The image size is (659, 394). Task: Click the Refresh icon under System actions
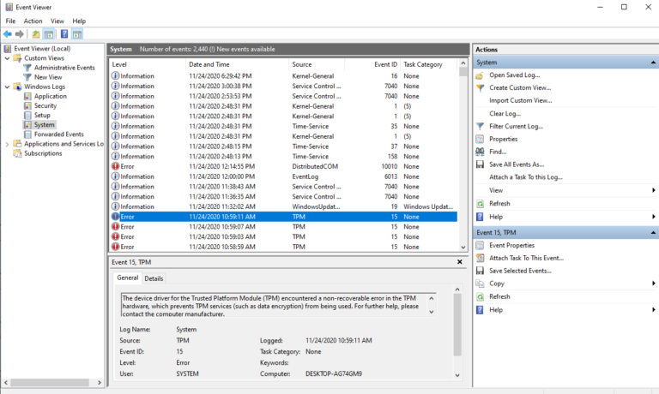[480, 204]
